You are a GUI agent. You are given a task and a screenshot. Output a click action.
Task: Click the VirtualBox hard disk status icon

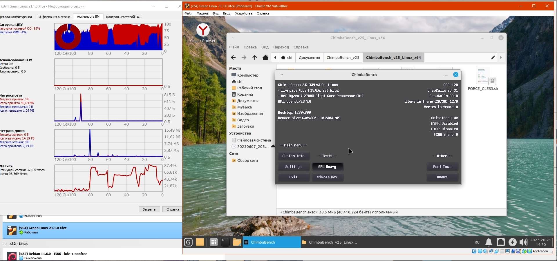(474, 251)
